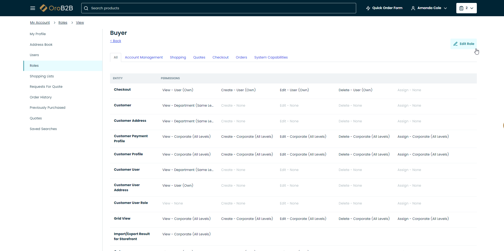Click the Edit Role pencil icon

(x=456, y=44)
